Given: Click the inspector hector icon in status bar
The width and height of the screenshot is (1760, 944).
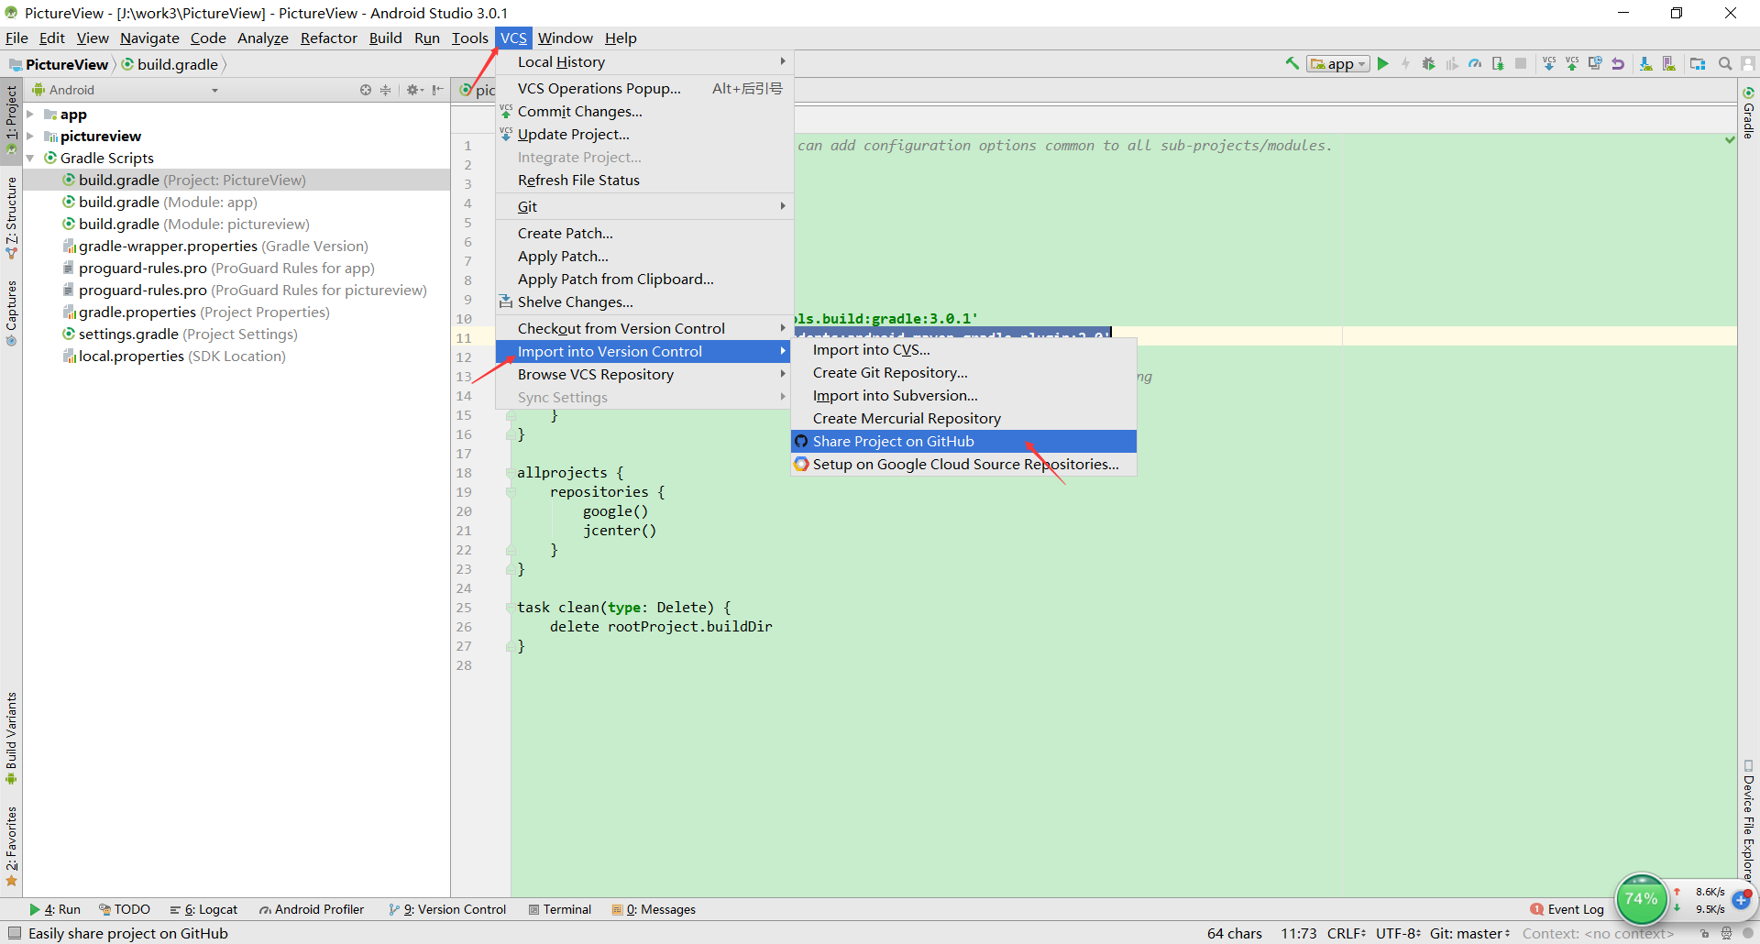Looking at the screenshot, I should click(x=1726, y=933).
